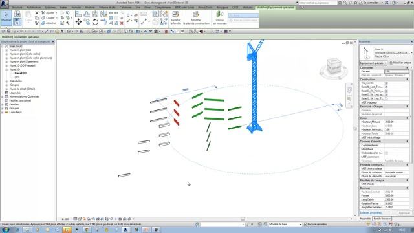
Task: Expand Vues en plan (Cycle voiles) node
Action: [x=6, y=54]
